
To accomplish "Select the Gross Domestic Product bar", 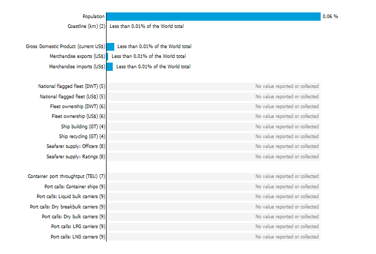I will [111, 47].
